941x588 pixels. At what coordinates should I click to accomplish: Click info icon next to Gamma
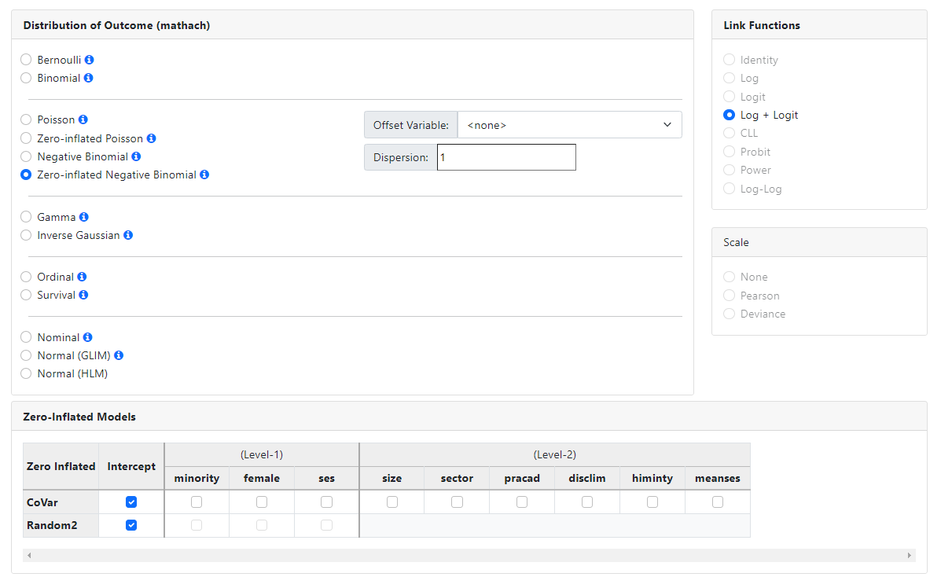tap(84, 217)
